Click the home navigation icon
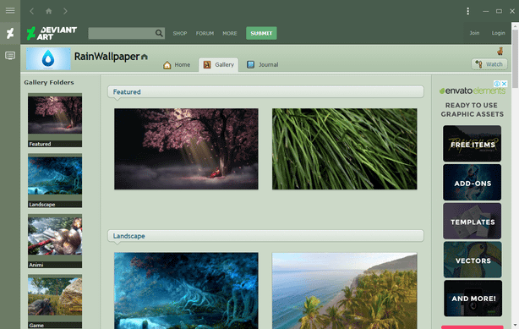Screen dimensions: 519x329 point(49,11)
